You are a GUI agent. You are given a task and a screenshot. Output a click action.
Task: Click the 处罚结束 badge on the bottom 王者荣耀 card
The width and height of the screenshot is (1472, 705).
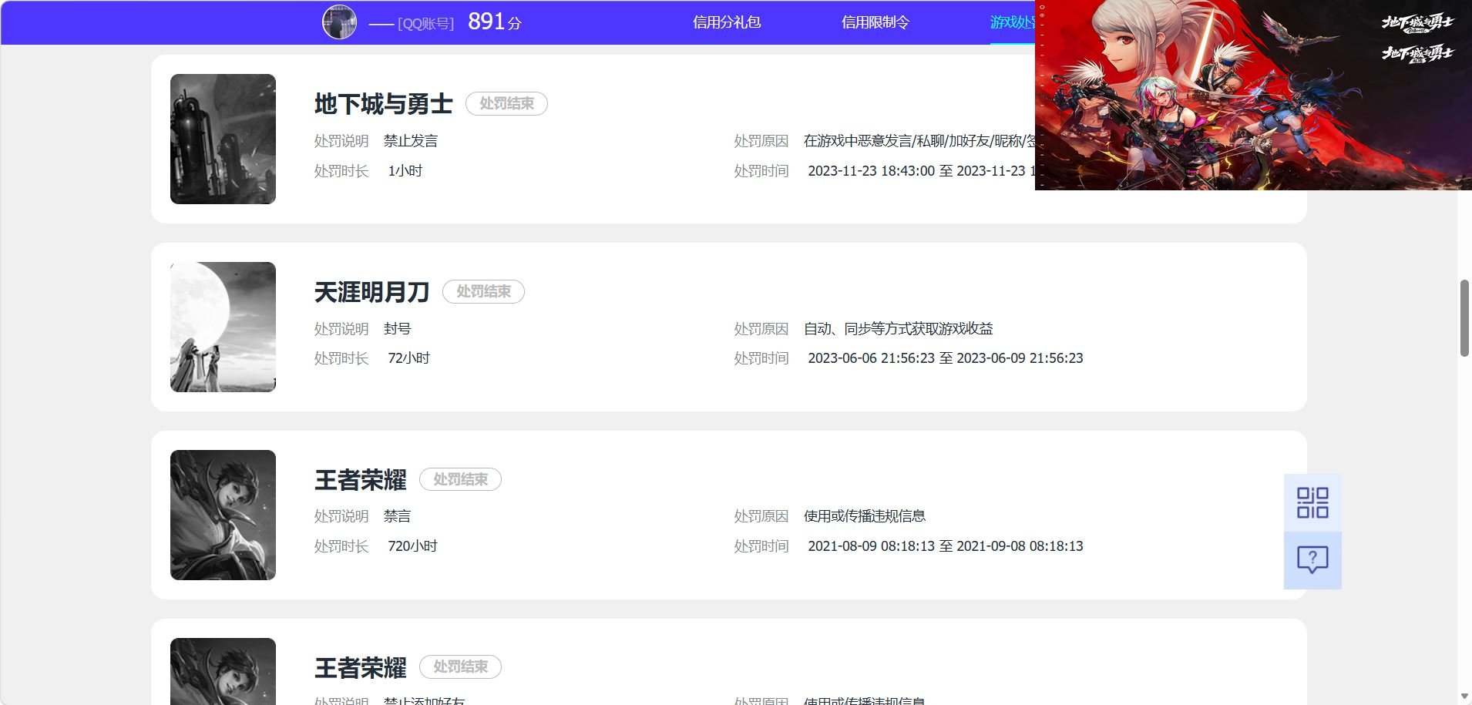(460, 666)
